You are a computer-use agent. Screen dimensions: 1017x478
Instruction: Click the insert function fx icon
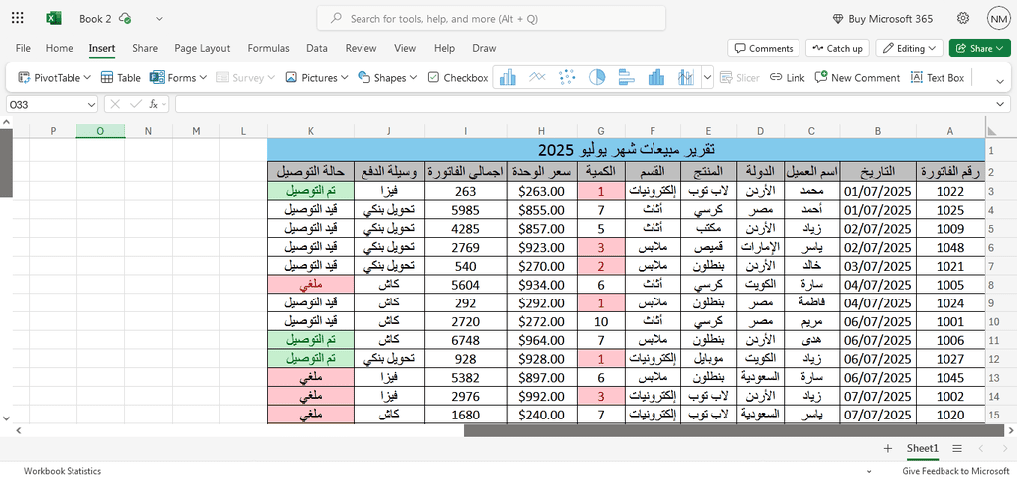pos(154,103)
